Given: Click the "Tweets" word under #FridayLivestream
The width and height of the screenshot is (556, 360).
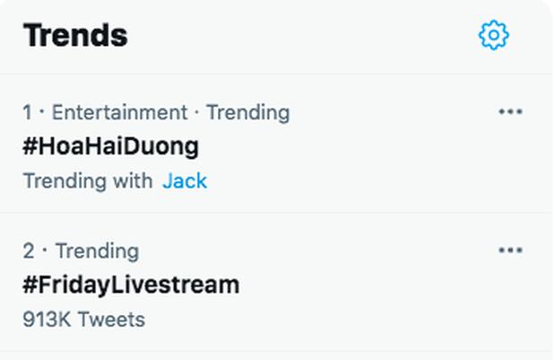Looking at the screenshot, I should coord(111,319).
